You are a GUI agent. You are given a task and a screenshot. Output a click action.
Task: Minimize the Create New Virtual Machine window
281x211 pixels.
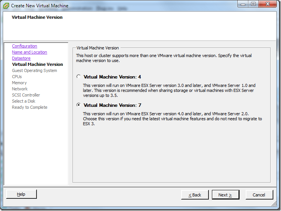coord(243,4)
